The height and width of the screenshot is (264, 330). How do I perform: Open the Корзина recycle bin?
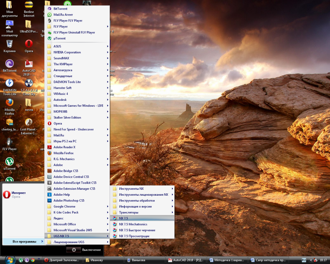[x=10, y=46]
